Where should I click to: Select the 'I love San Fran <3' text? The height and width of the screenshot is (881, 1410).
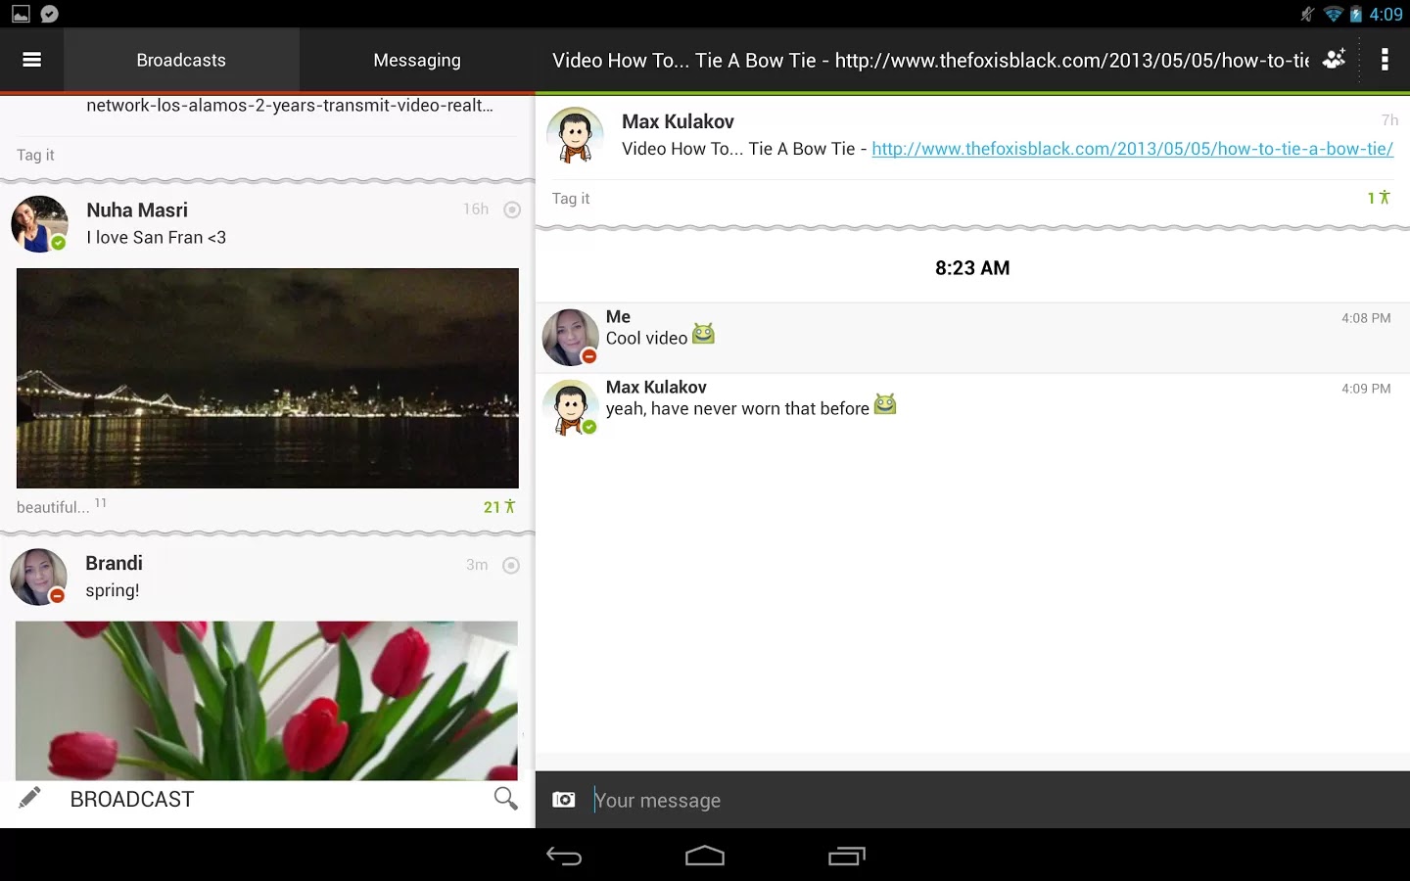157,238
